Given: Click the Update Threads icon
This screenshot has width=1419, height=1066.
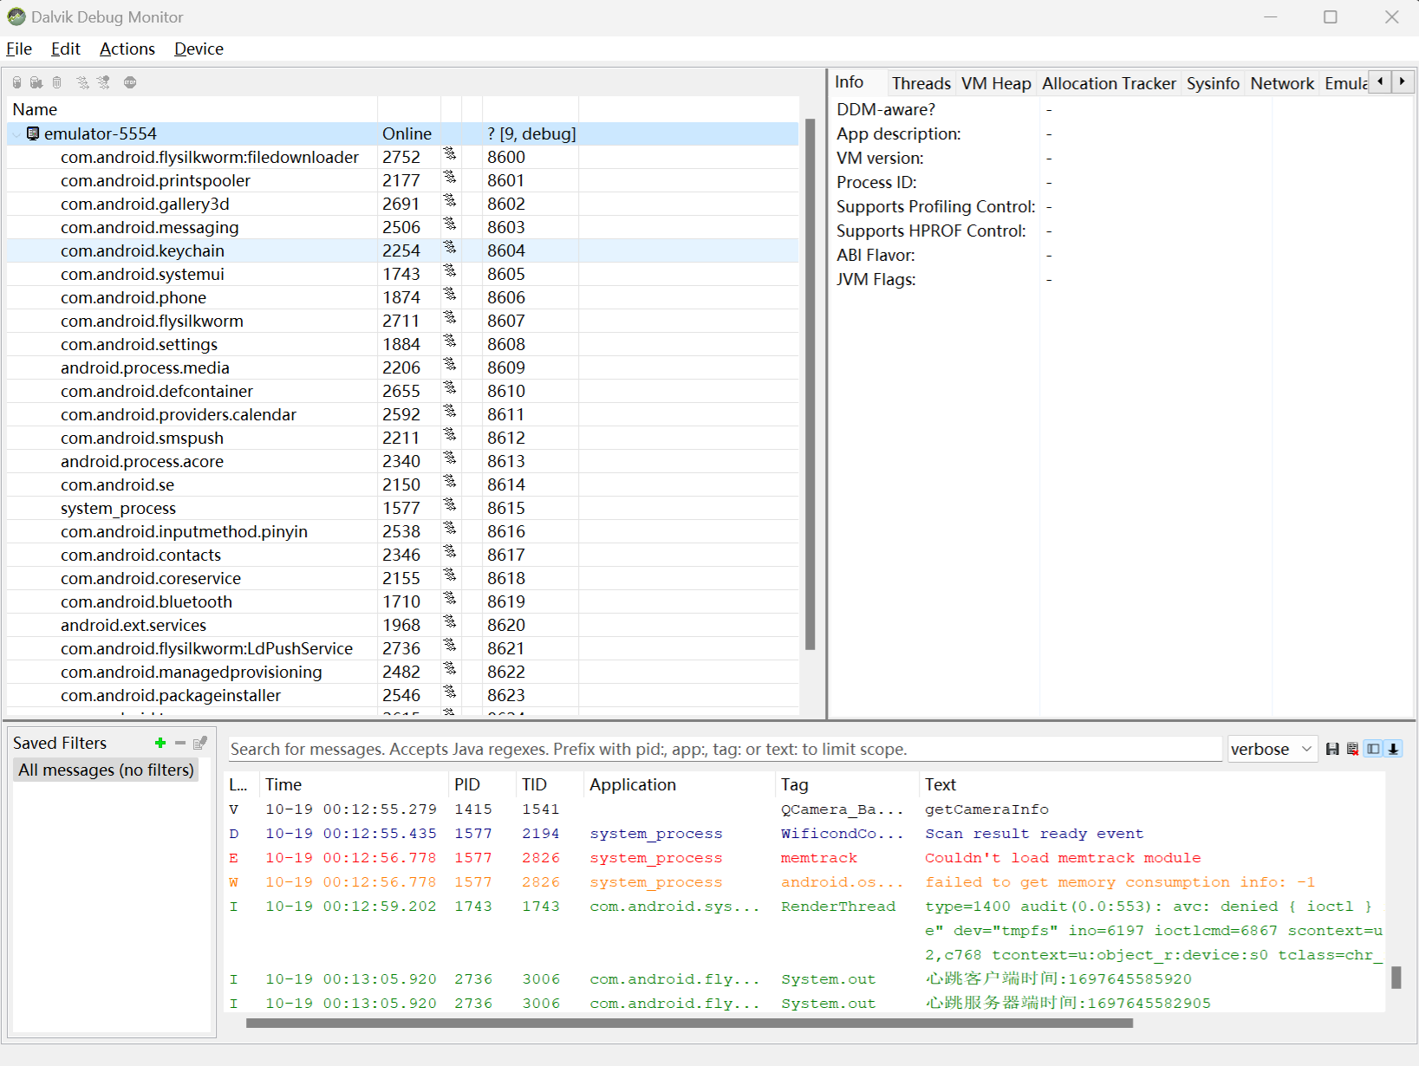Looking at the screenshot, I should point(82,82).
